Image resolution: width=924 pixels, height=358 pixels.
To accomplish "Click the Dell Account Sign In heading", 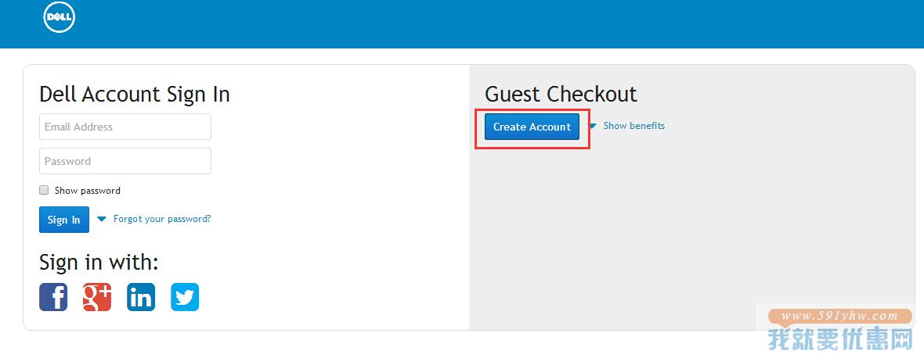I will pos(135,94).
